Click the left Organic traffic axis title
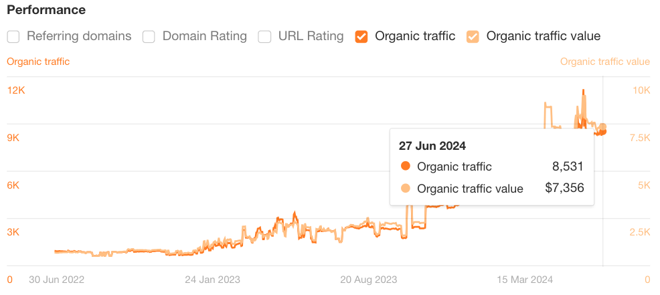Image resolution: width=660 pixels, height=295 pixels. coord(38,62)
